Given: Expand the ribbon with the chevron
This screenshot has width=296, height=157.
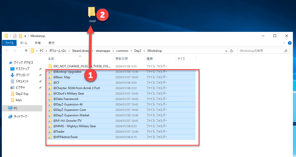Looking at the screenshot, I should click(284, 43).
